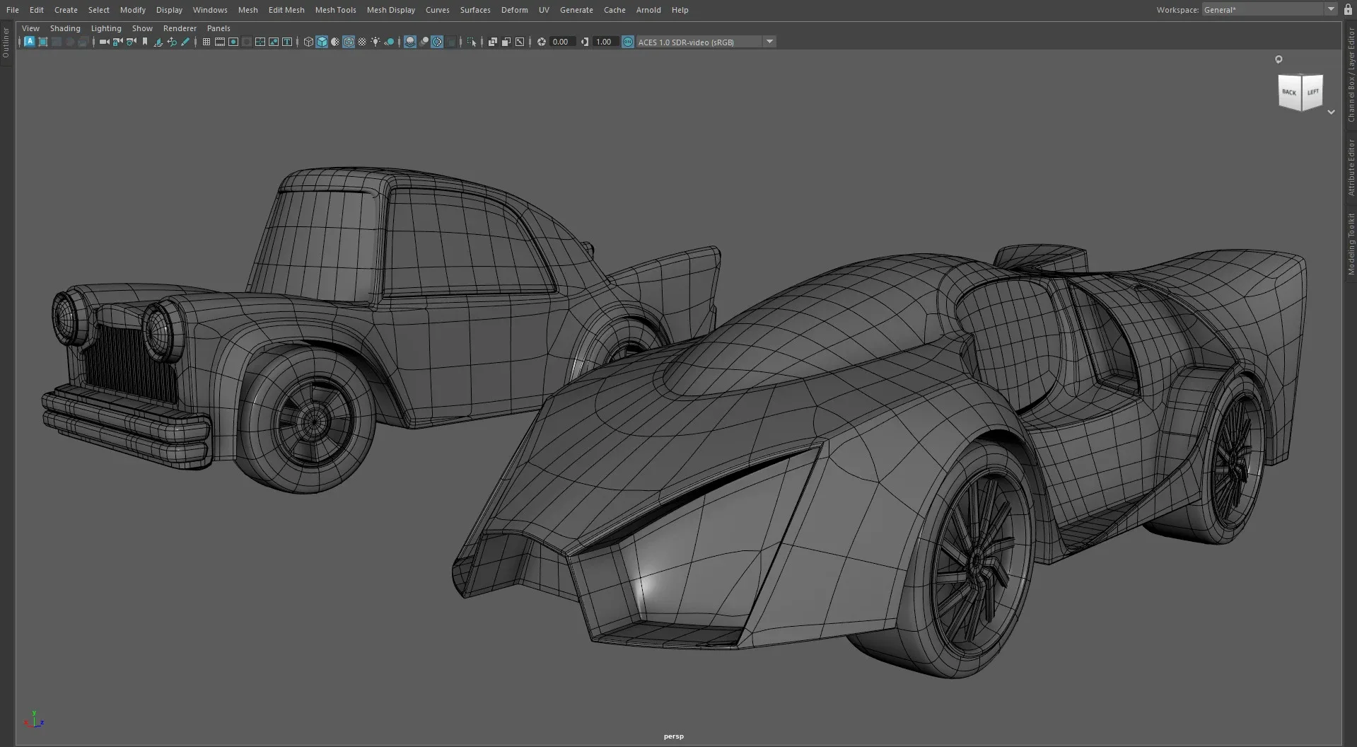Open the UV menu
This screenshot has height=747, width=1357.
coord(544,10)
